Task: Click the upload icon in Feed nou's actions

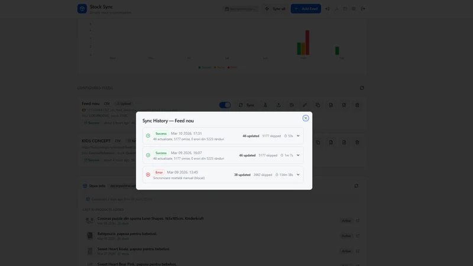Action: point(278,105)
